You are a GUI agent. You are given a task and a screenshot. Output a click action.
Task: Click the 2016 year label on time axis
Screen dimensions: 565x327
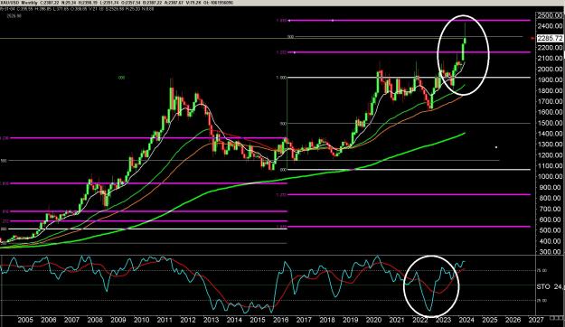click(x=281, y=320)
